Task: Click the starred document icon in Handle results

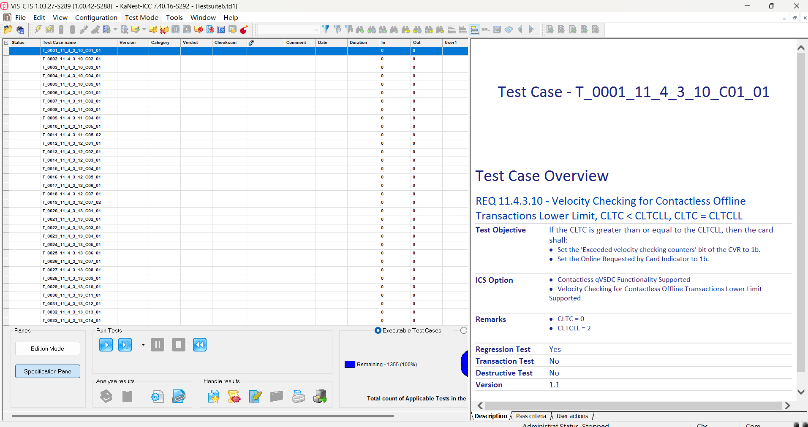Action: [x=213, y=396]
